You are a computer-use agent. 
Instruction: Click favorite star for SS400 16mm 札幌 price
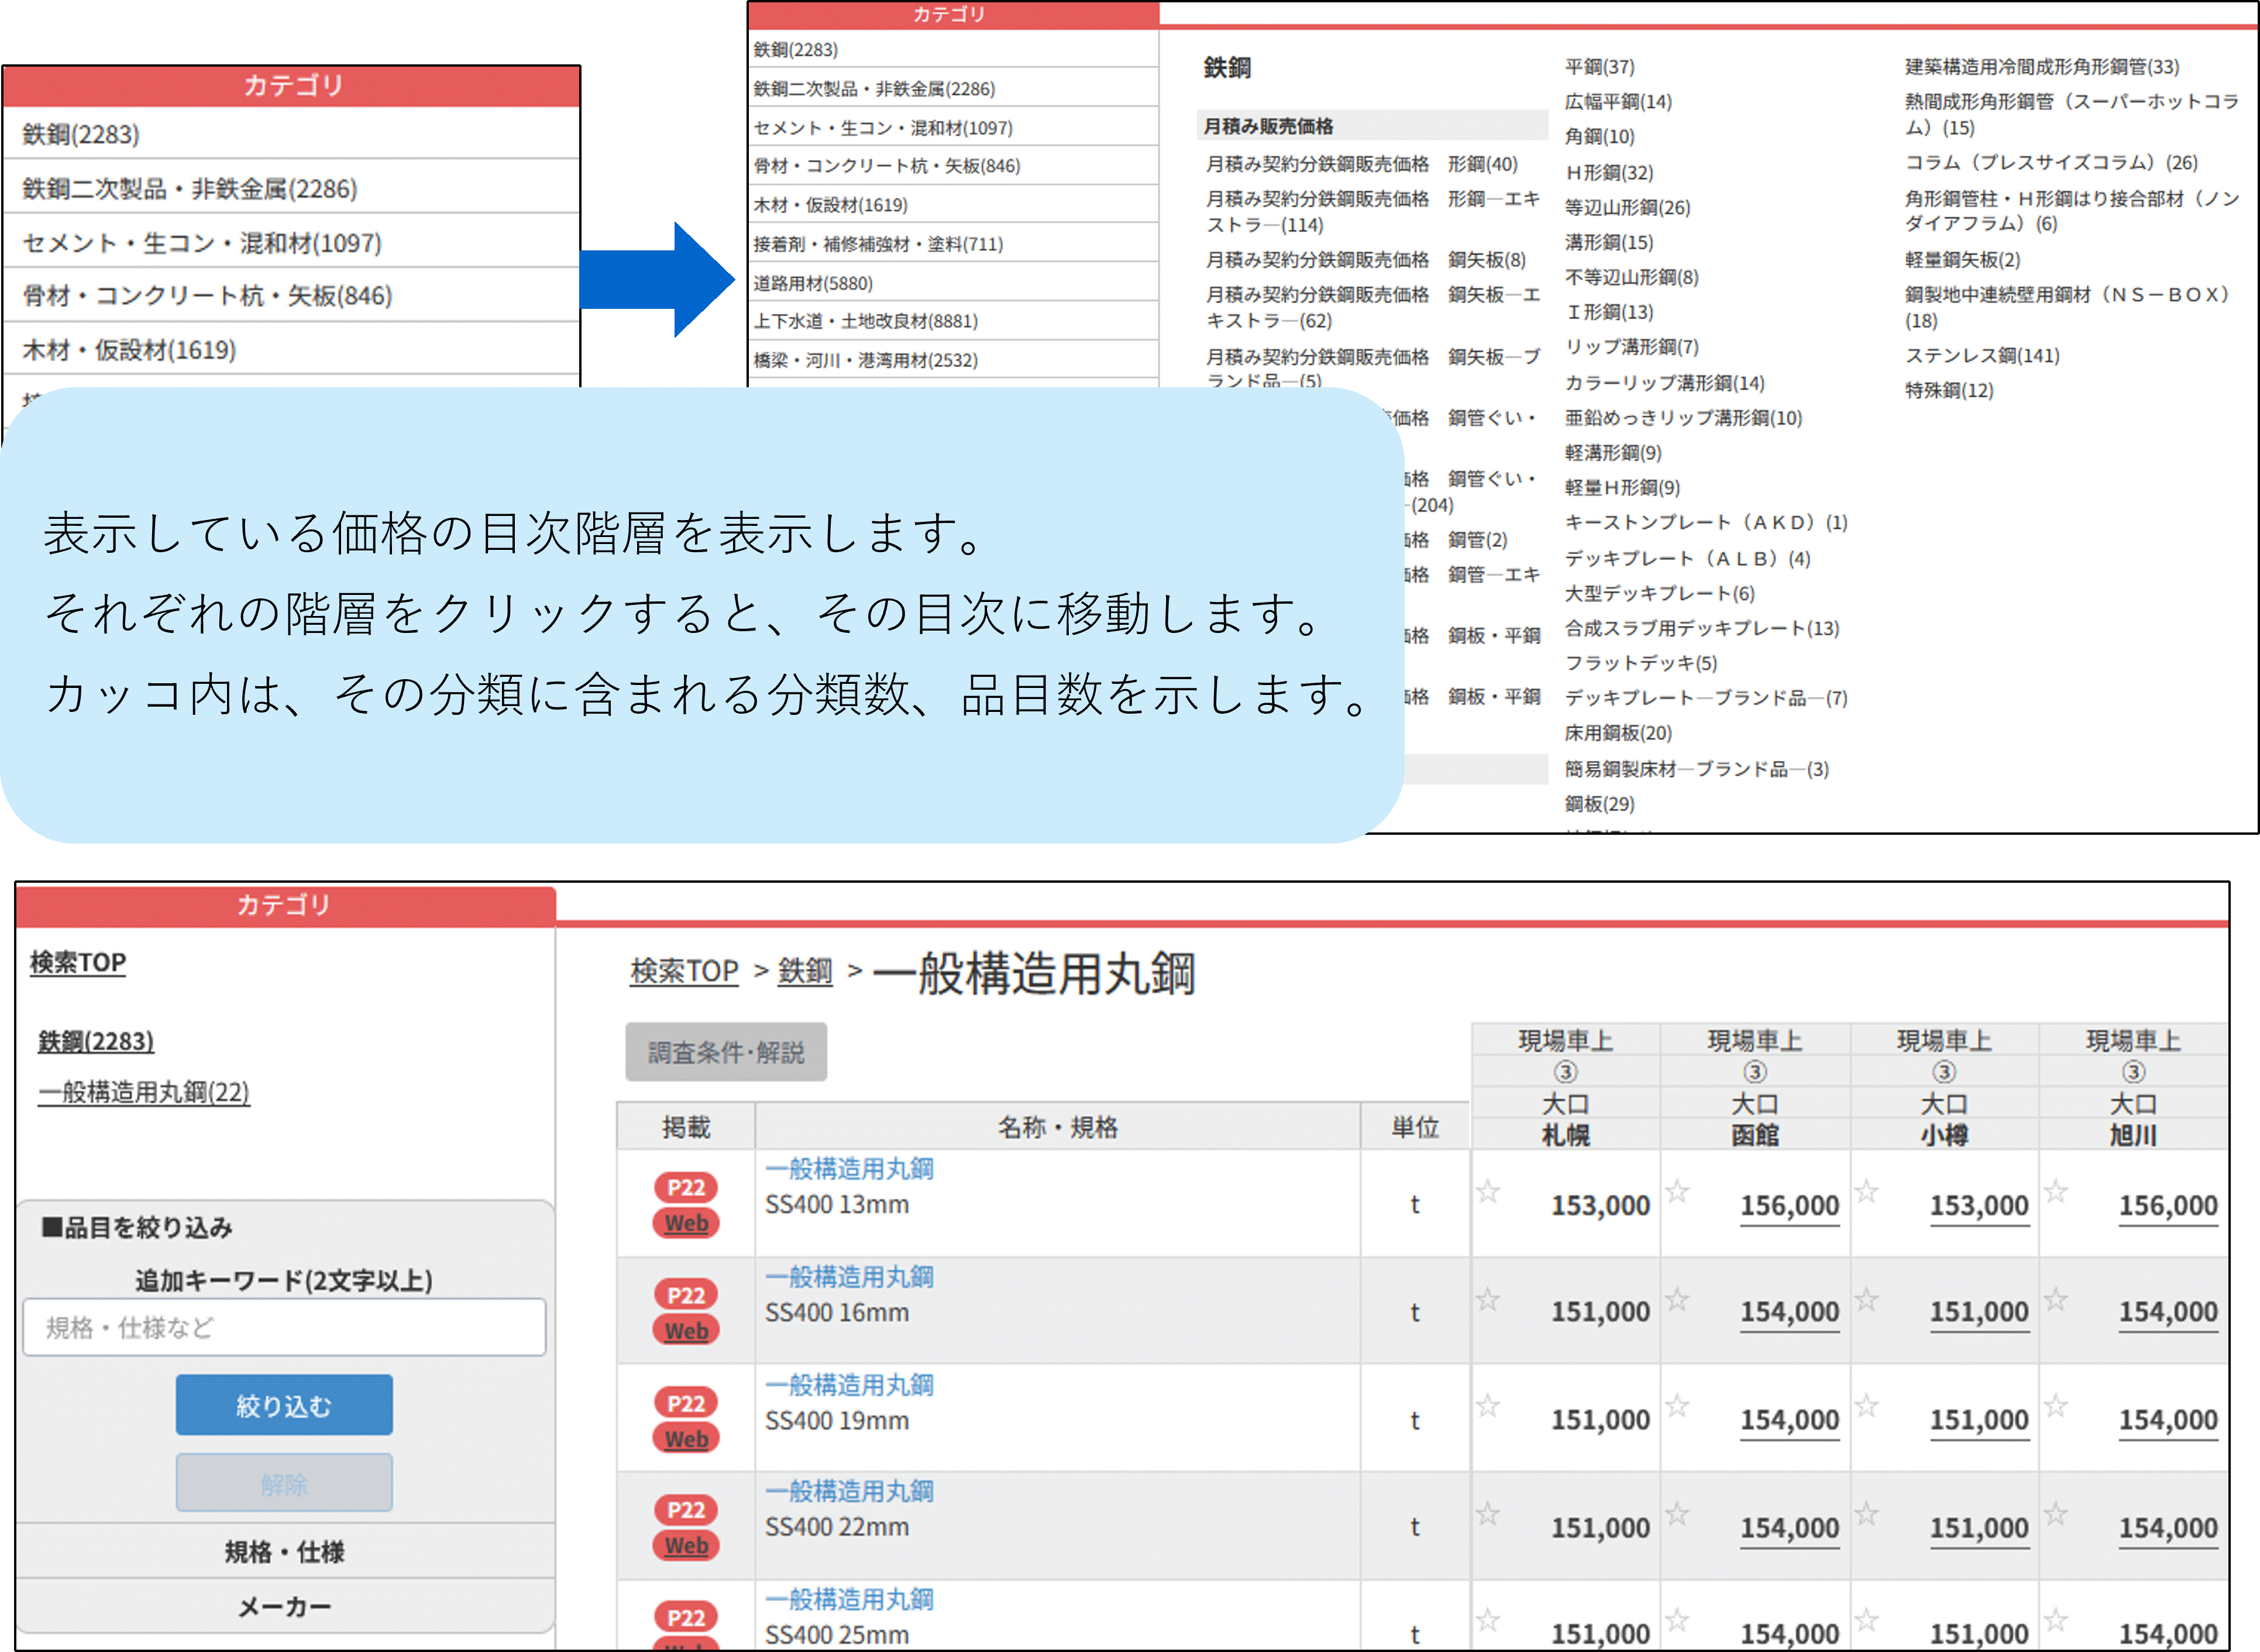coord(1487,1299)
